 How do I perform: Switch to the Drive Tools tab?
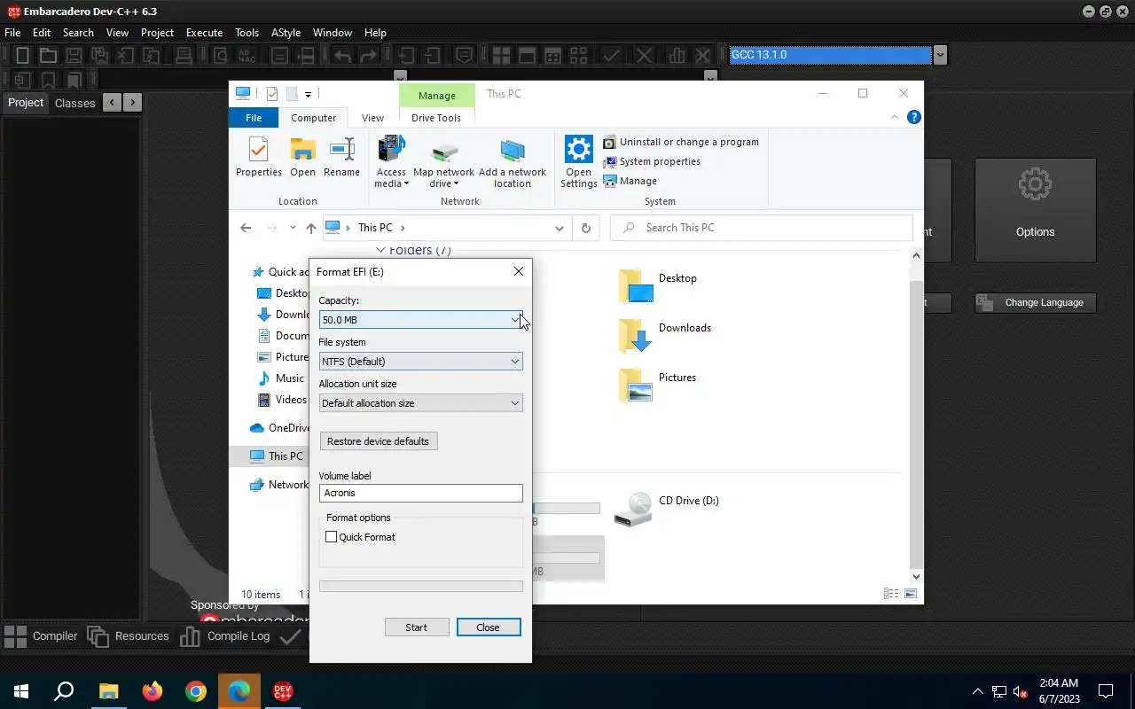(x=436, y=118)
